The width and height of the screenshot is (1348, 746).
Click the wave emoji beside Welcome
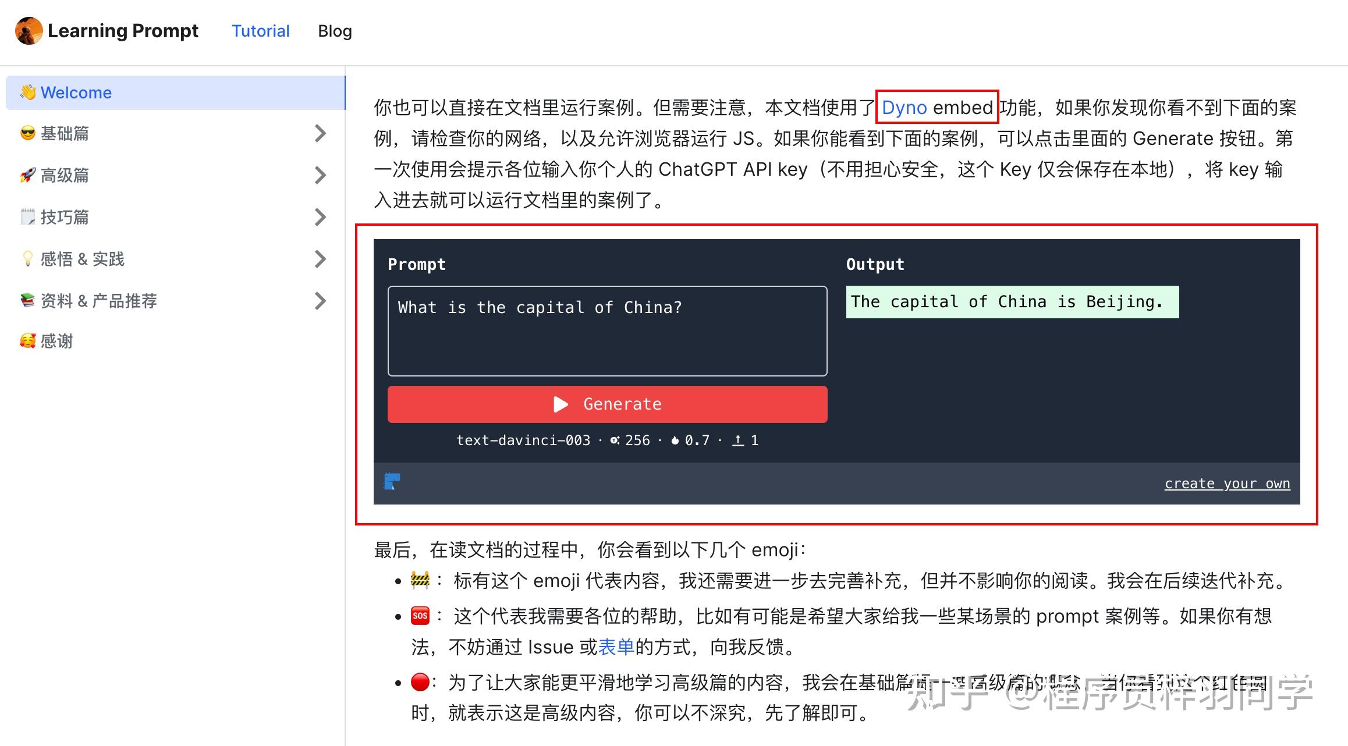coord(28,92)
